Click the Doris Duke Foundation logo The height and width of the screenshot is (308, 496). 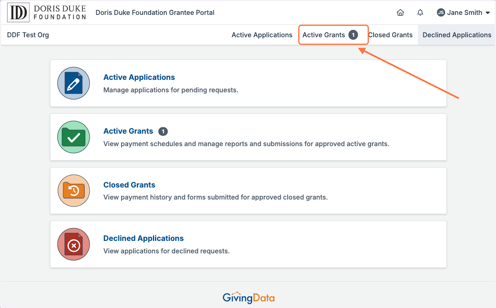(x=47, y=12)
